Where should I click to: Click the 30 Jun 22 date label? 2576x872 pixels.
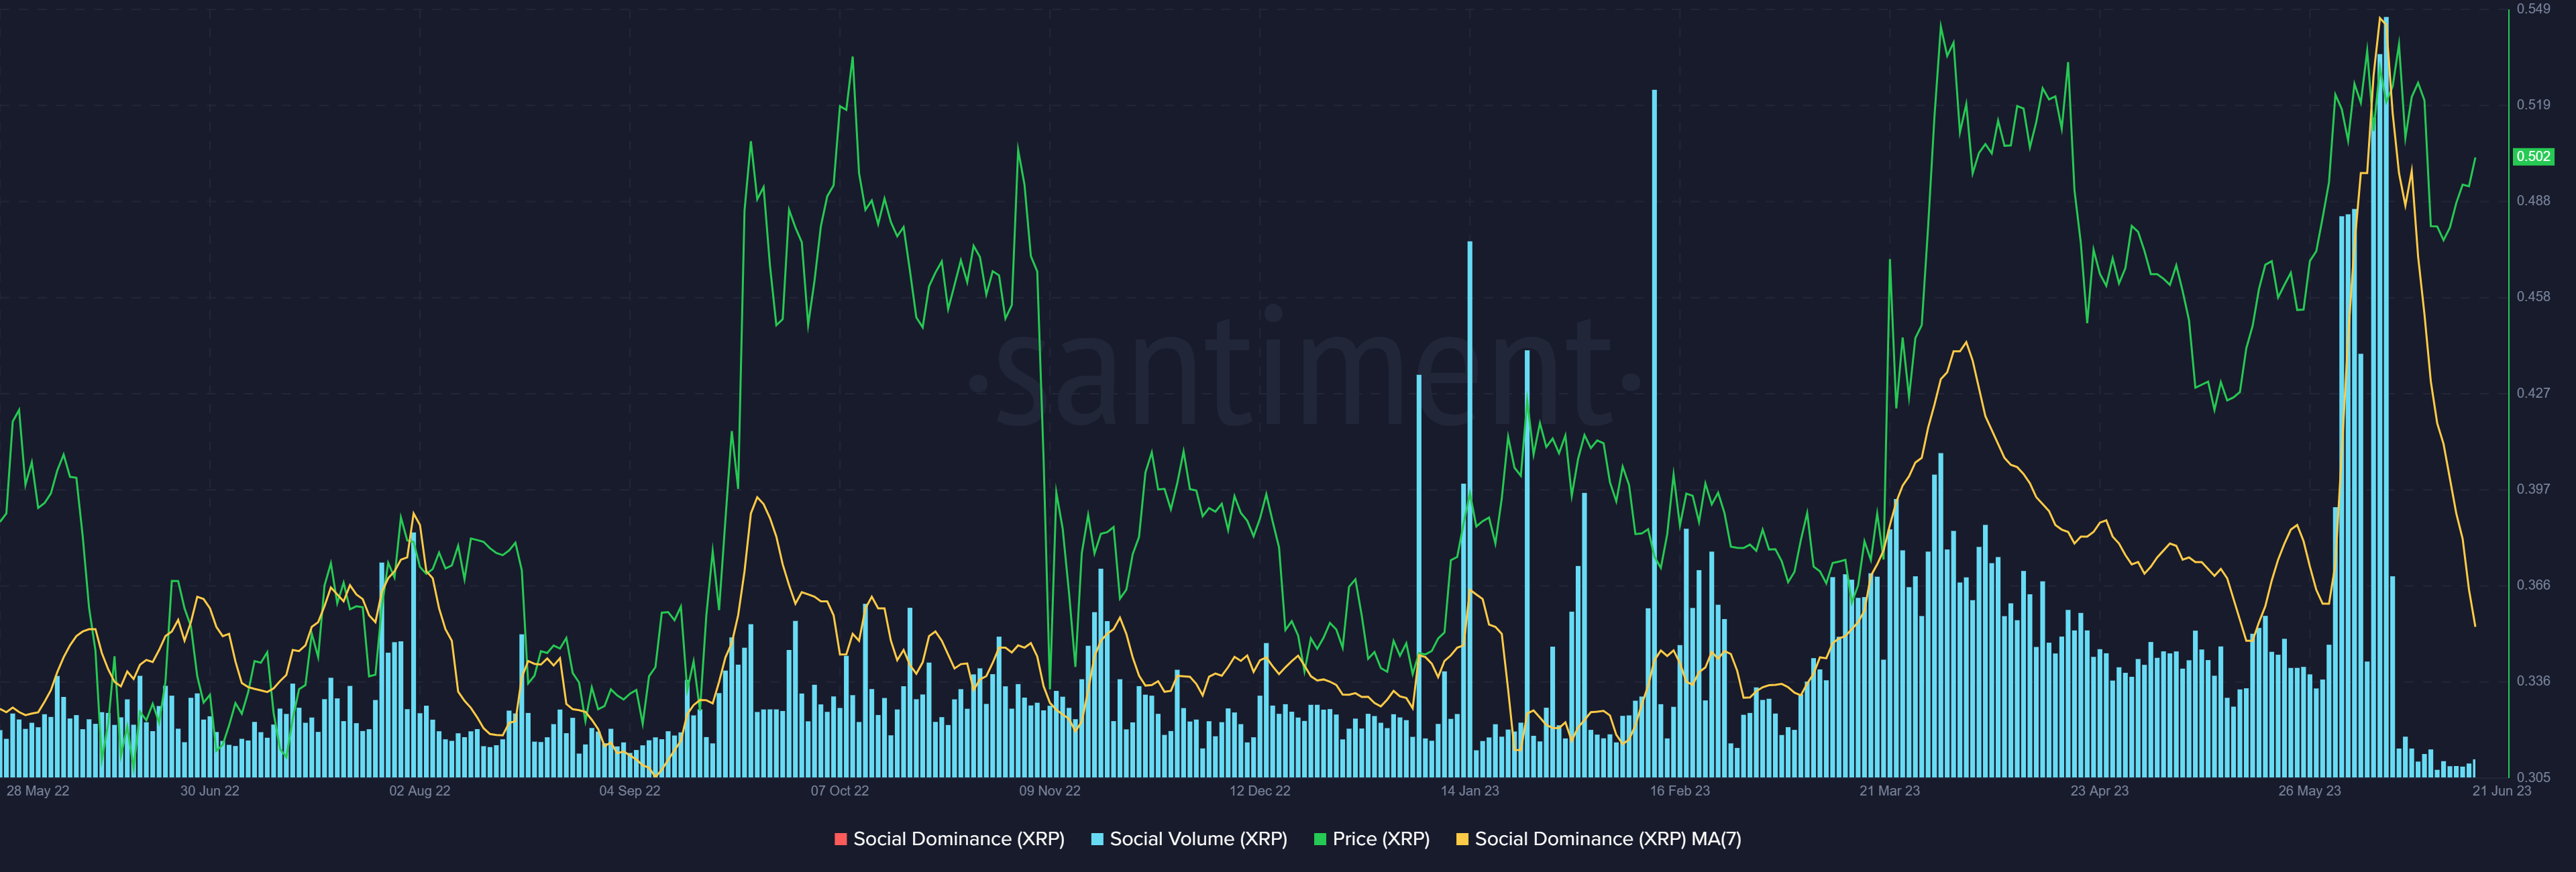(x=209, y=791)
